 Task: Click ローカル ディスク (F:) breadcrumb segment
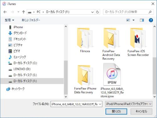click(58, 12)
